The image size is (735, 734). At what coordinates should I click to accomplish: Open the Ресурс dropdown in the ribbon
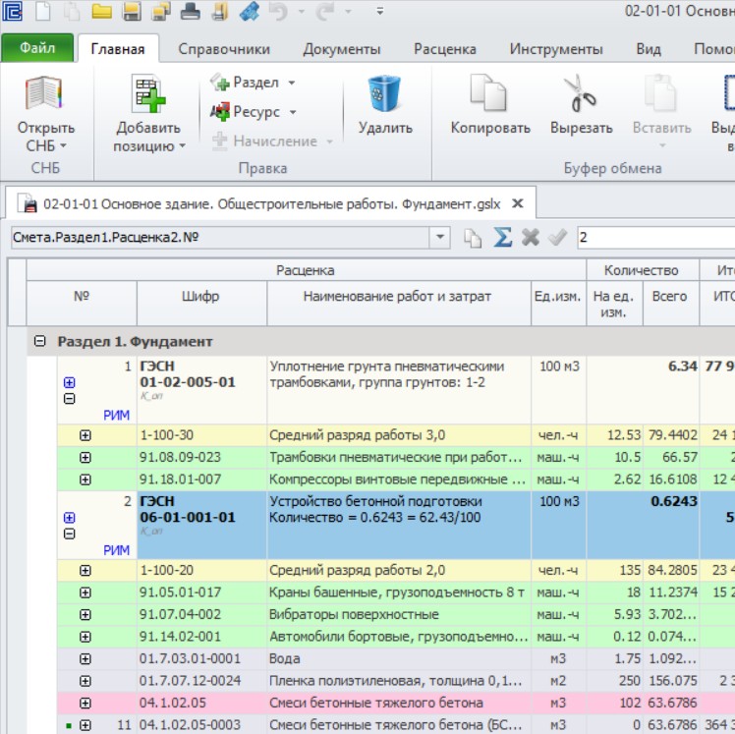pyautogui.click(x=293, y=112)
